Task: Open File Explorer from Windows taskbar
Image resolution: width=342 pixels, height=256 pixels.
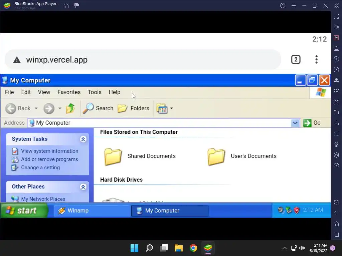Action: point(179,248)
